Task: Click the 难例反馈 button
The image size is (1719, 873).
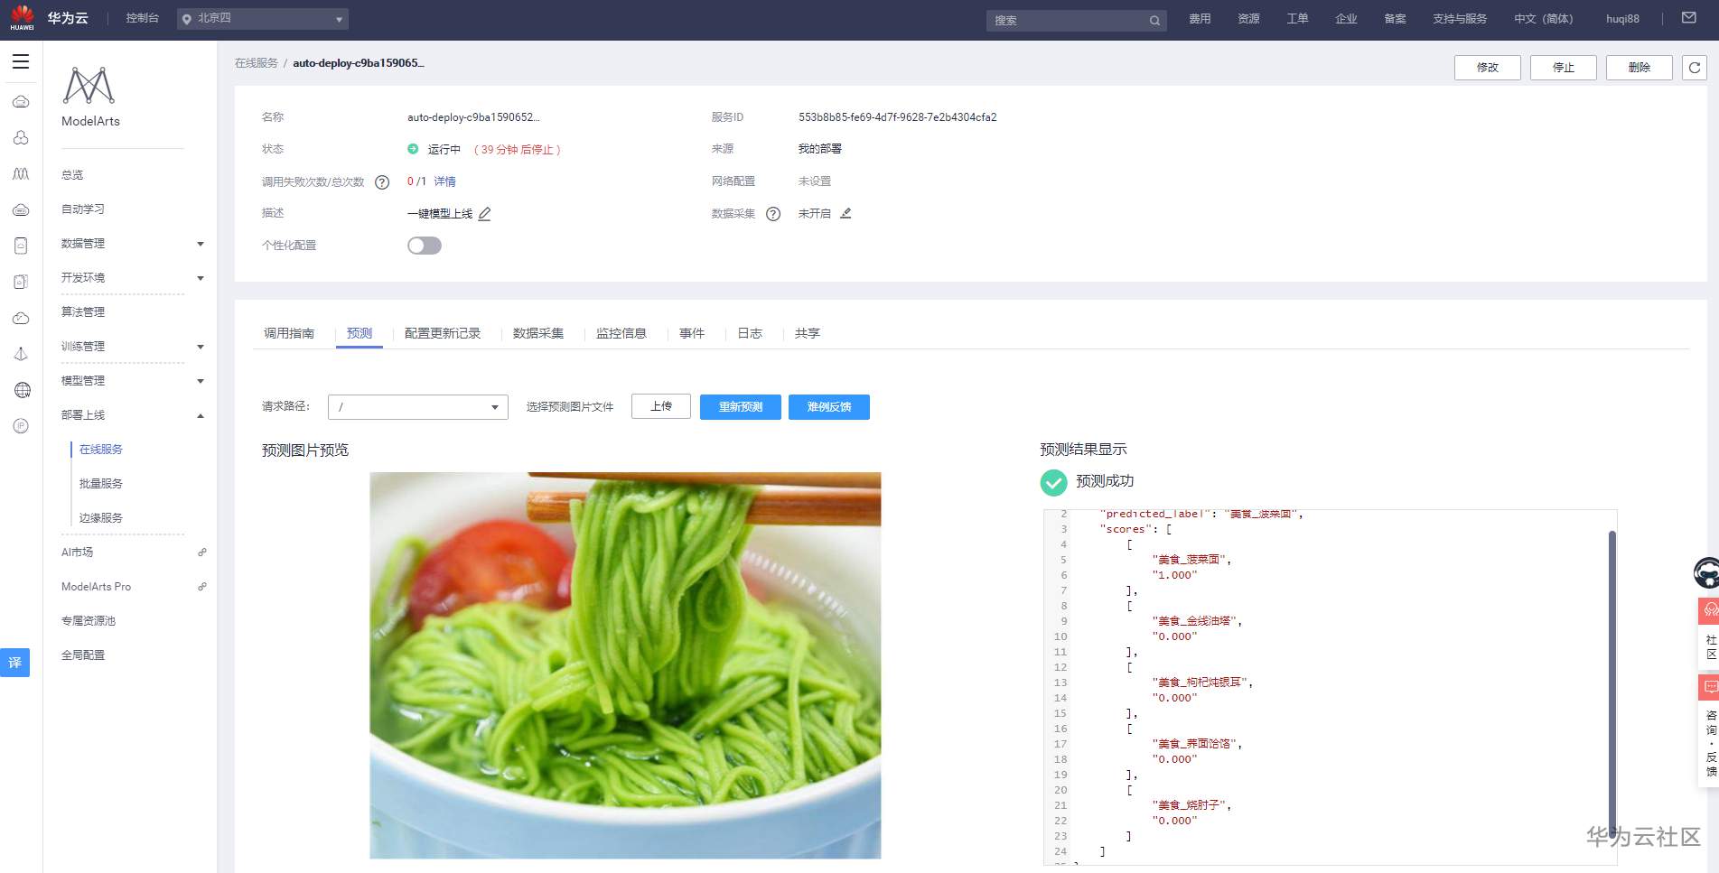Action: tap(829, 407)
